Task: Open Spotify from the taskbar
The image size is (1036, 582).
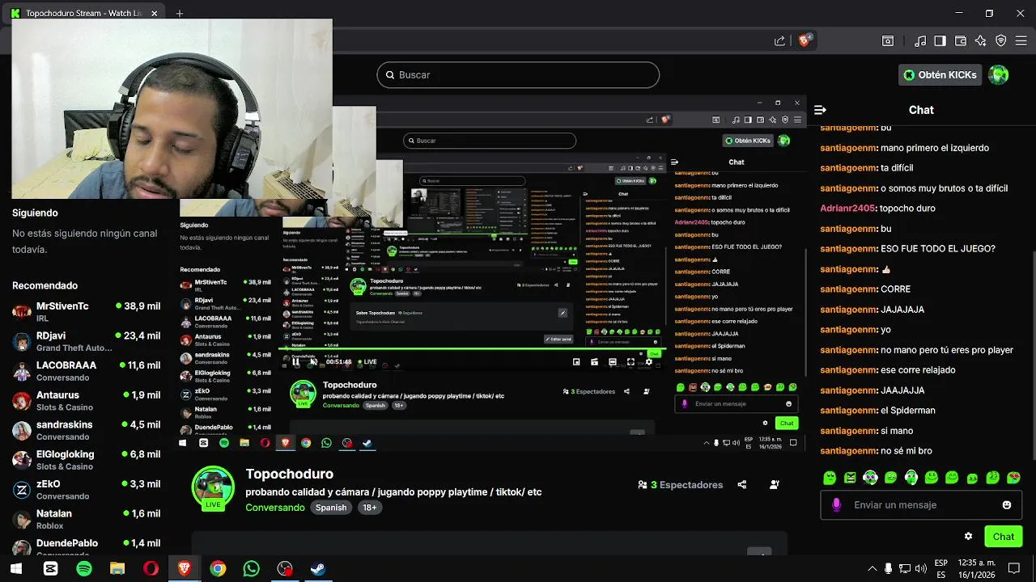Action: 84,569
